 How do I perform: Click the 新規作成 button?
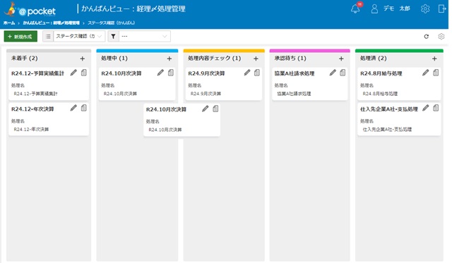click(20, 37)
